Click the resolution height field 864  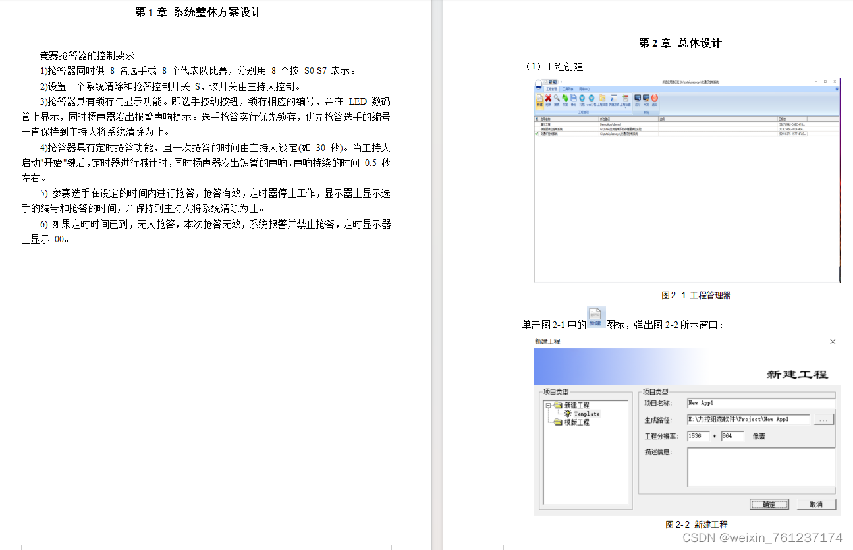point(732,436)
